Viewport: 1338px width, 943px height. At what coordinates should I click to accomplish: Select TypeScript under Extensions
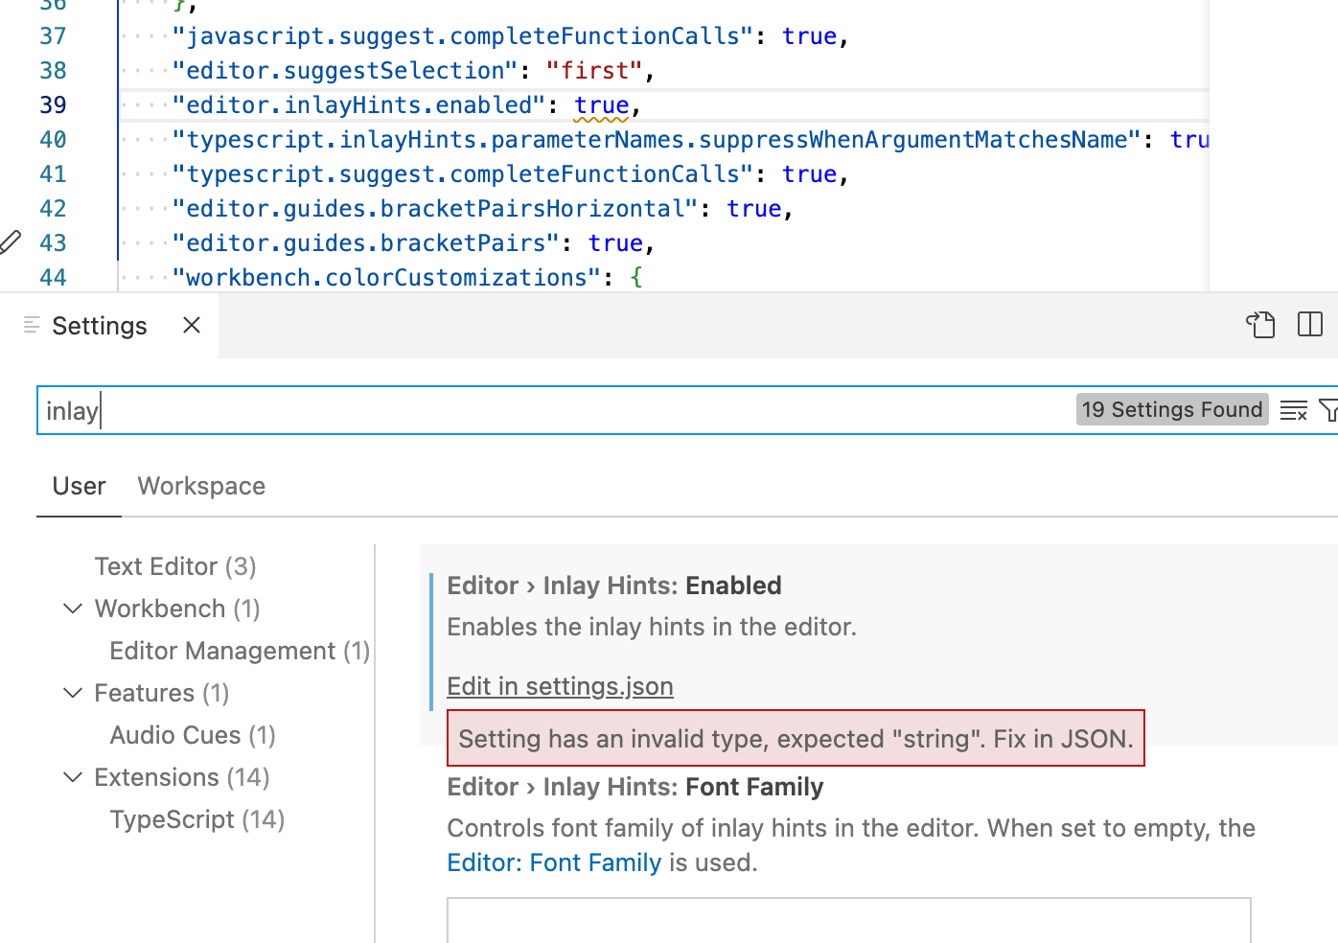coord(196,819)
